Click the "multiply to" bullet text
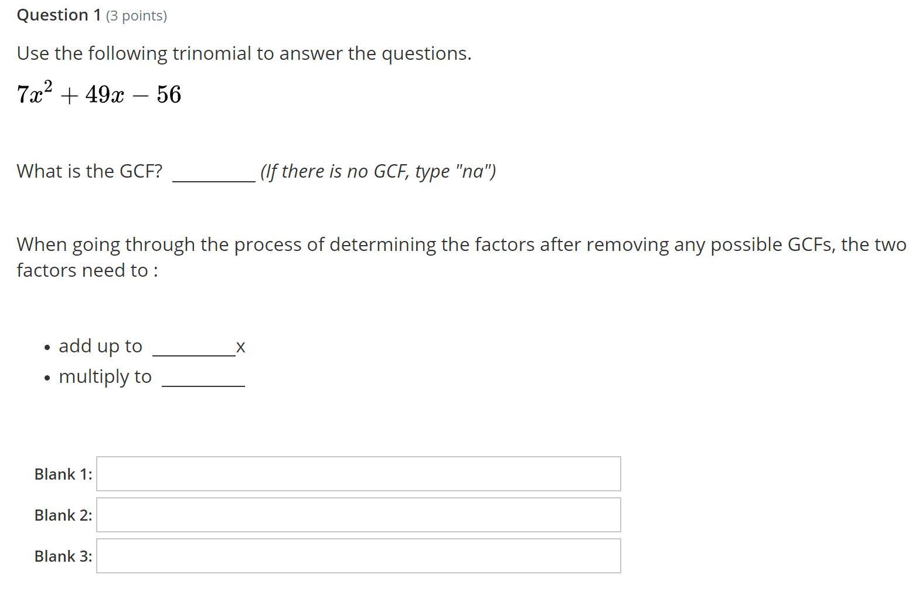Screen dimensions: 919x591 click(x=105, y=376)
